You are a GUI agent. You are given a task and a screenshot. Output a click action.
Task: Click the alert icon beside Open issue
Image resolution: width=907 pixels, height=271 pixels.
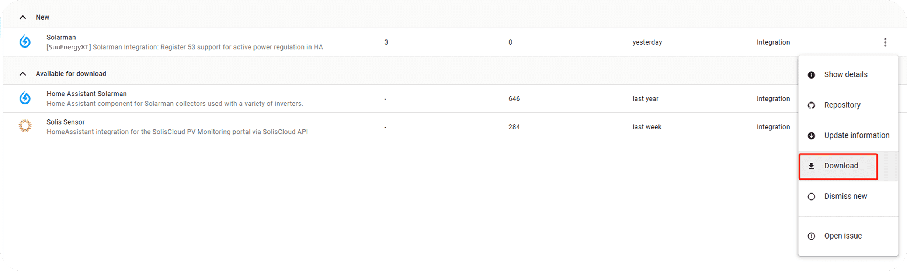811,236
